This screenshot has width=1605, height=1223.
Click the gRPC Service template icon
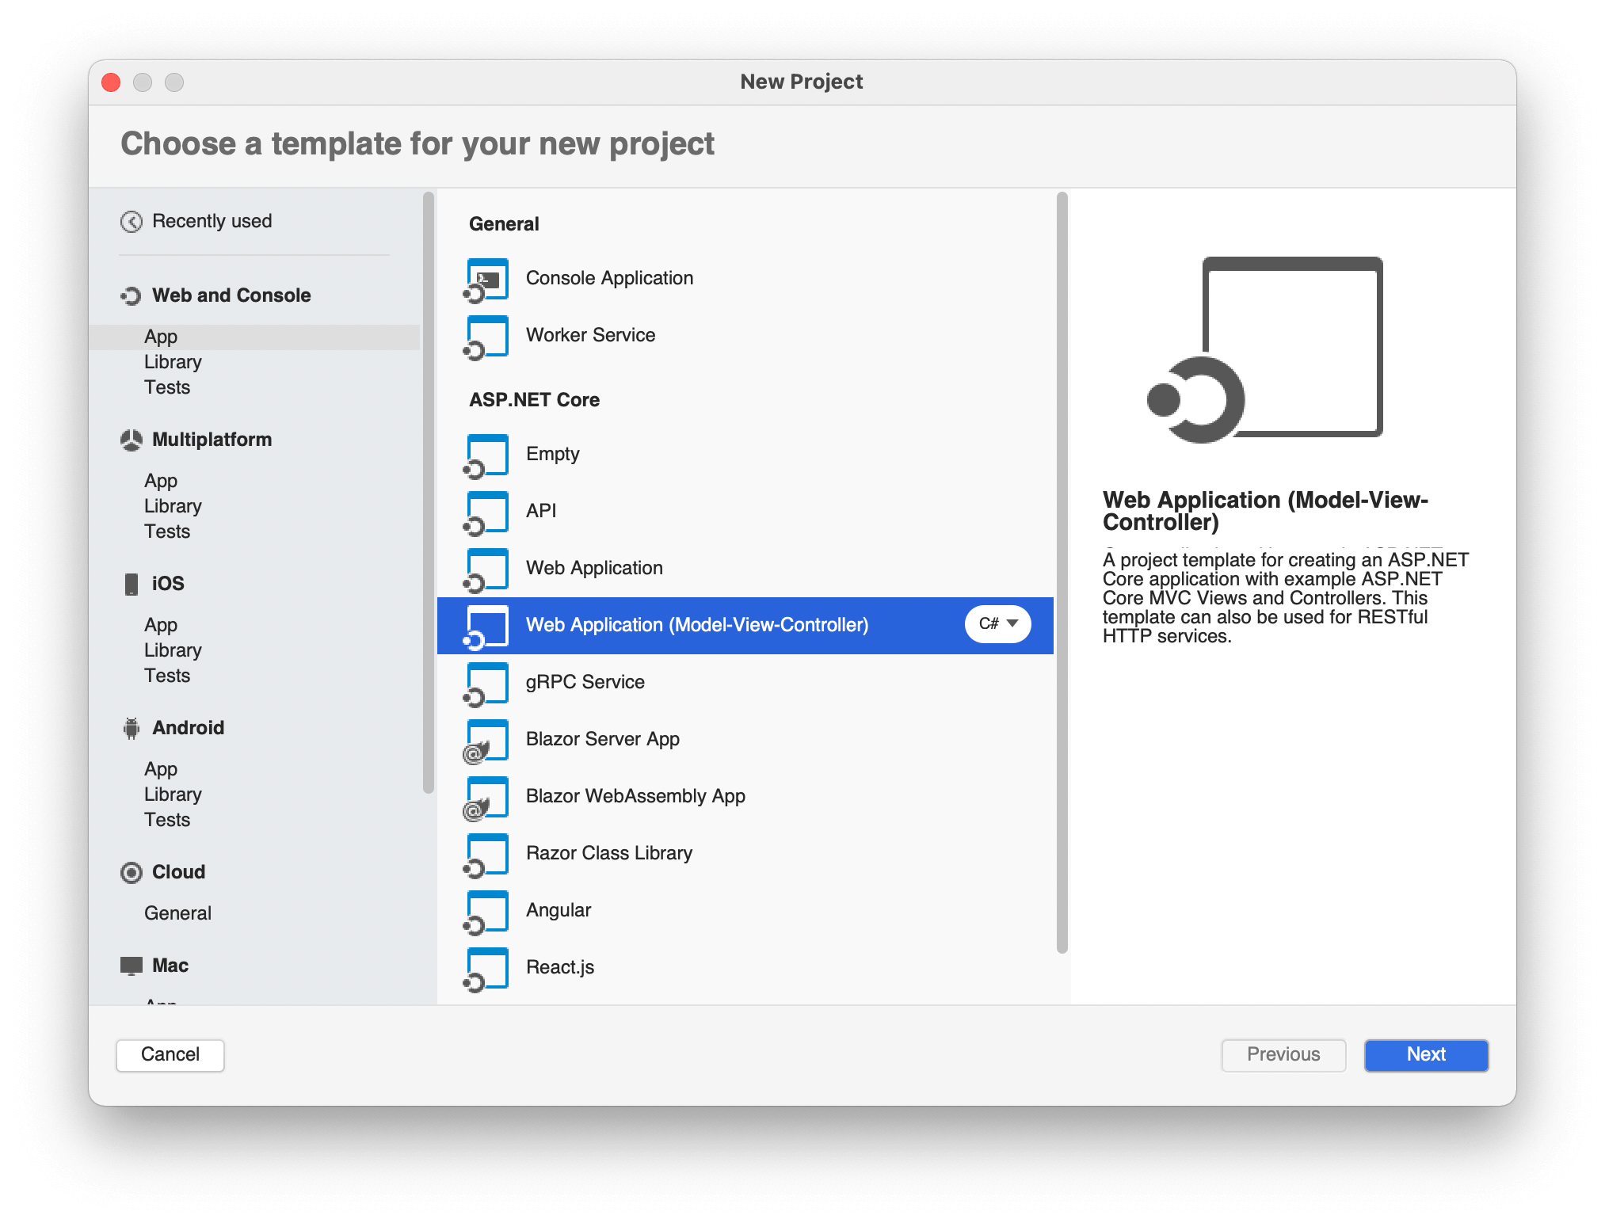[x=486, y=684]
